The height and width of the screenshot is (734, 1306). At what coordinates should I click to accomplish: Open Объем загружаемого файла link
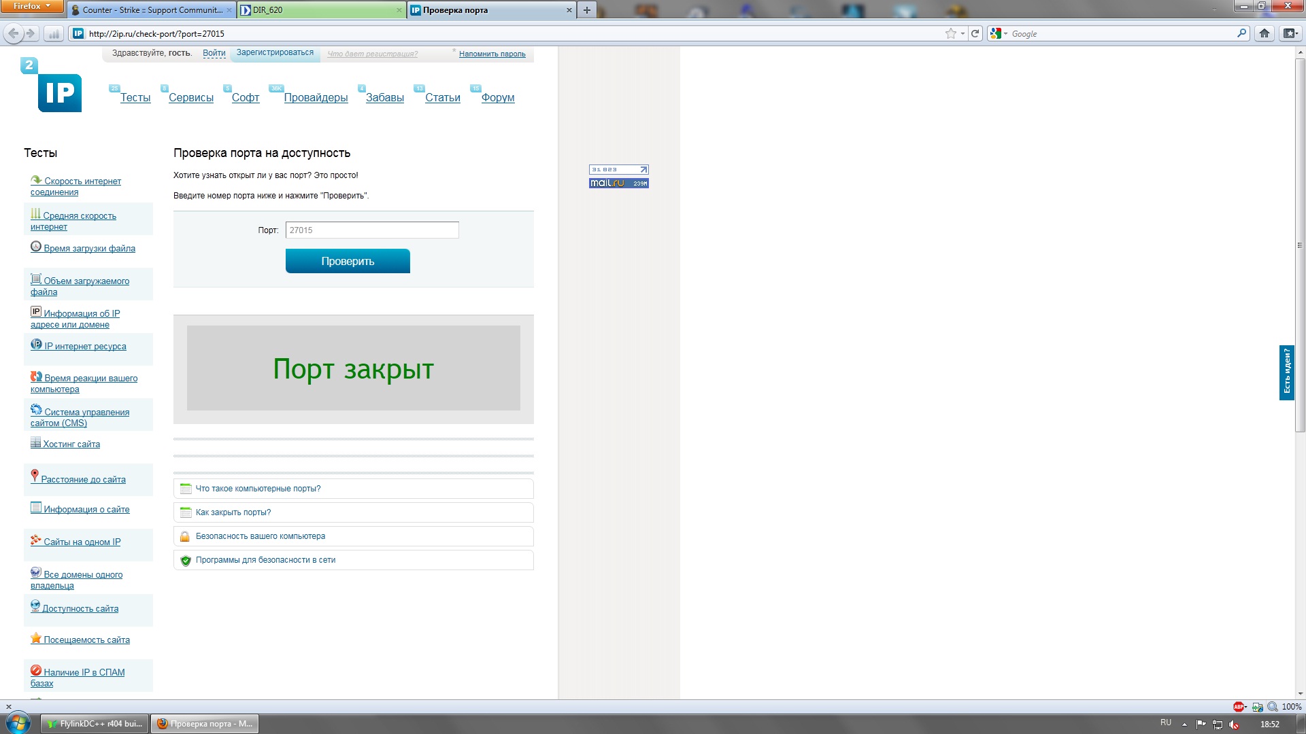click(x=80, y=286)
